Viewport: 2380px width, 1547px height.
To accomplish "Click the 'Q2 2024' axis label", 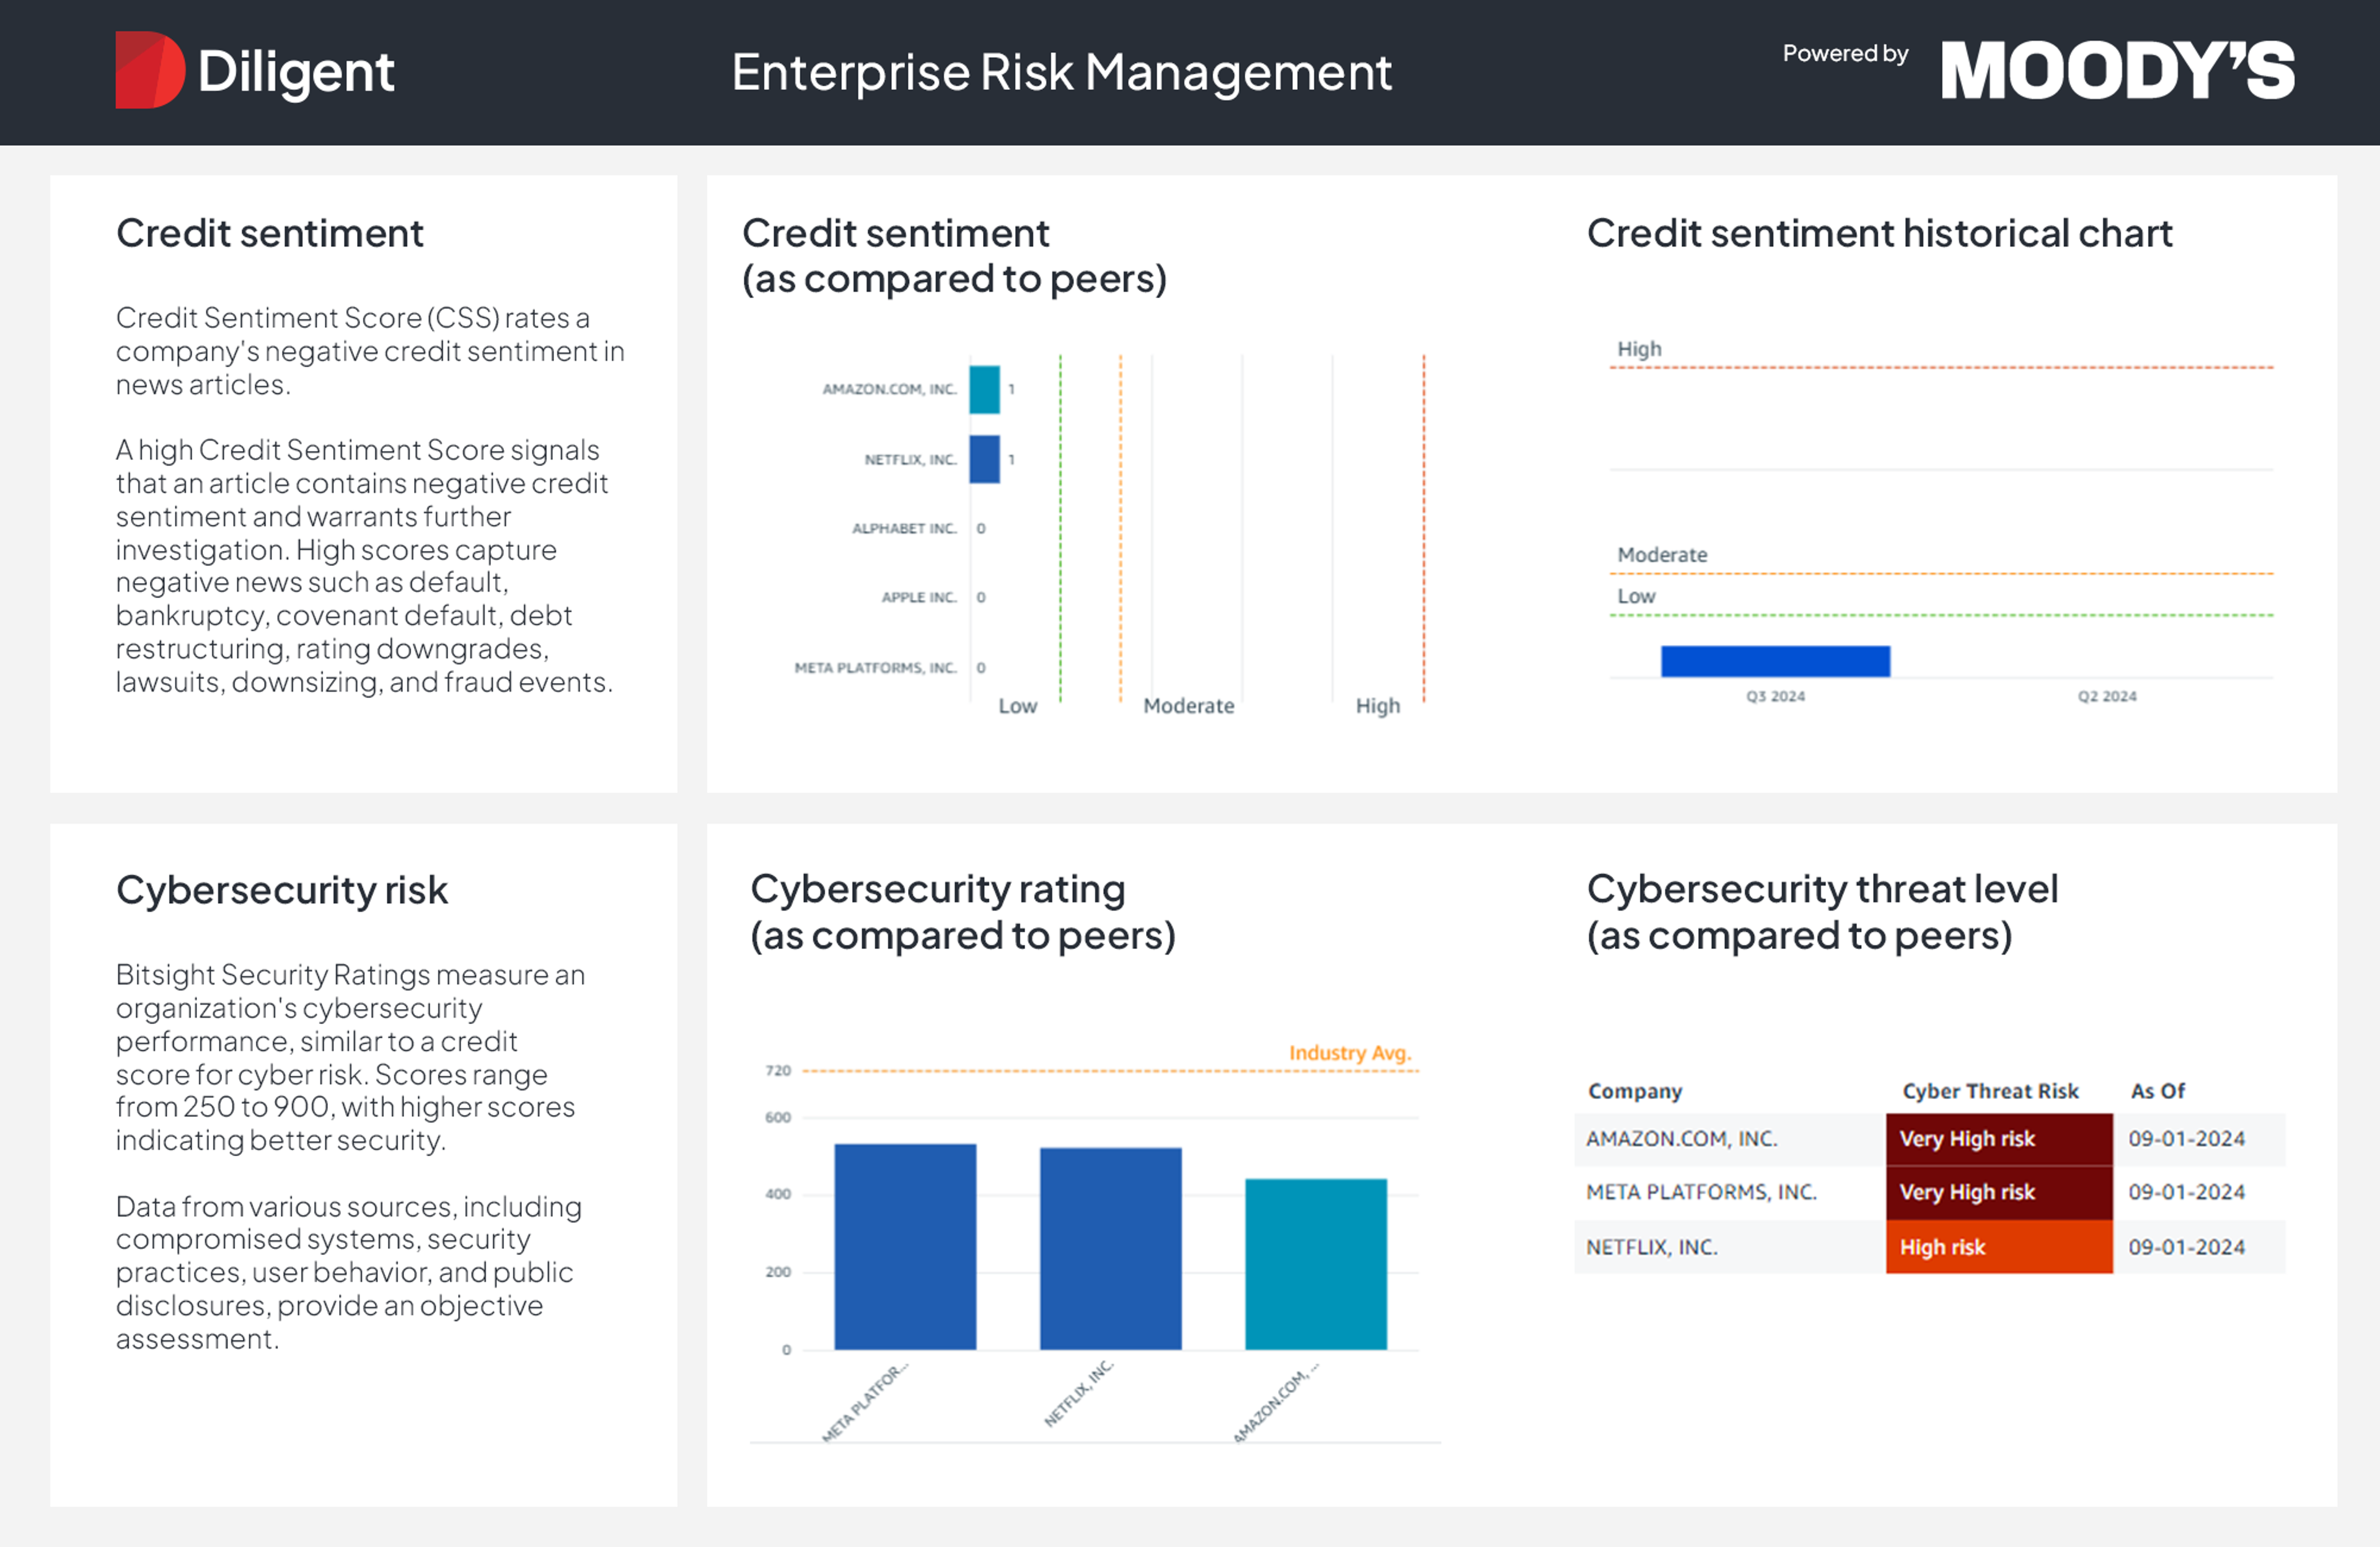I will point(2106,696).
